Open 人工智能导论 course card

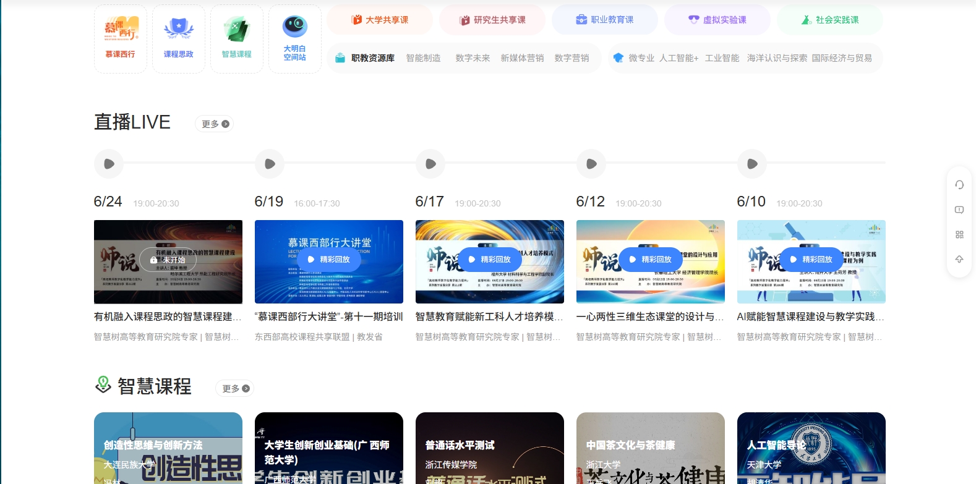point(811,448)
